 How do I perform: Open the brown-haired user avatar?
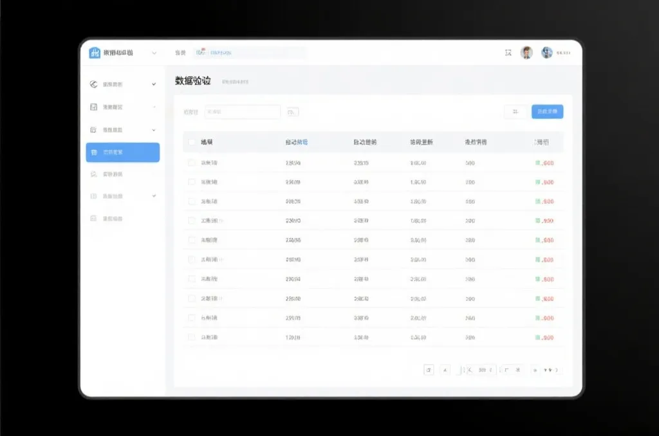coord(526,53)
